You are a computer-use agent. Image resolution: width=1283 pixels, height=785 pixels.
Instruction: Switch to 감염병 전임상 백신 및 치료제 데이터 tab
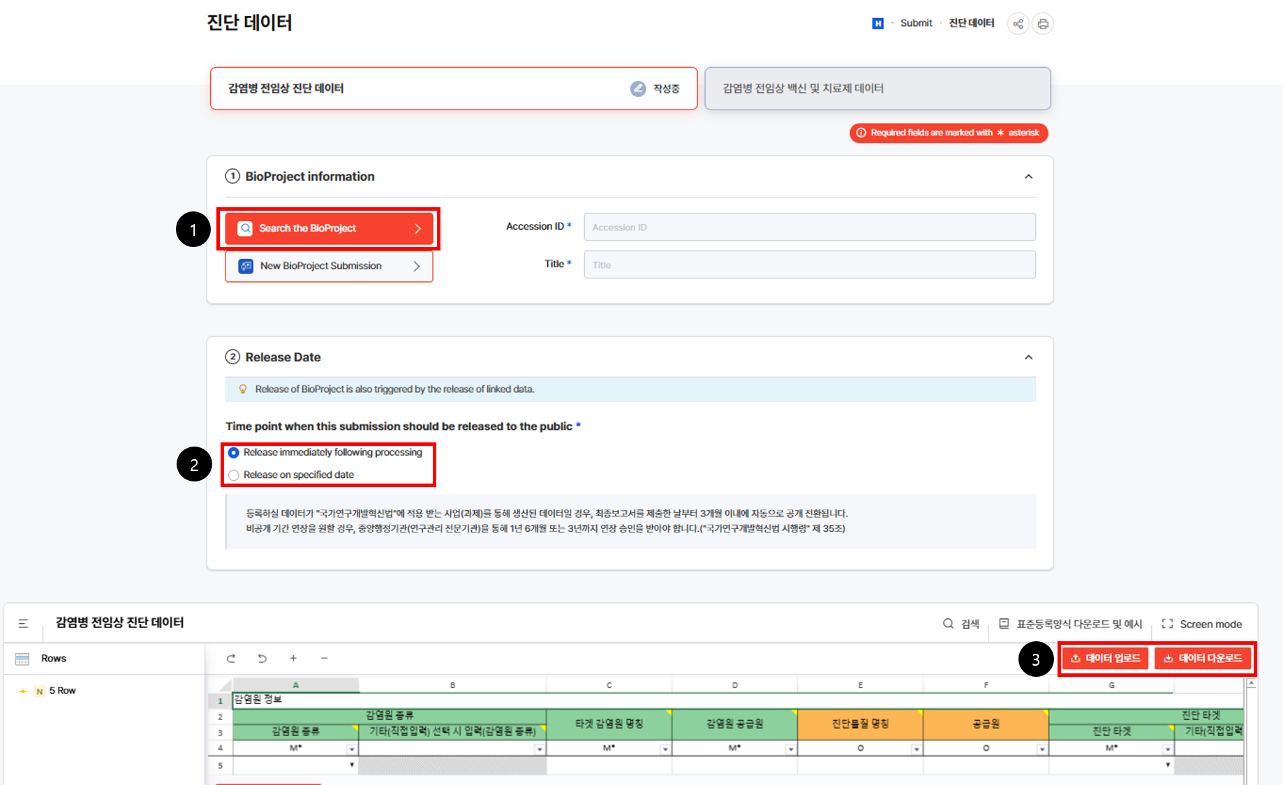coord(877,89)
